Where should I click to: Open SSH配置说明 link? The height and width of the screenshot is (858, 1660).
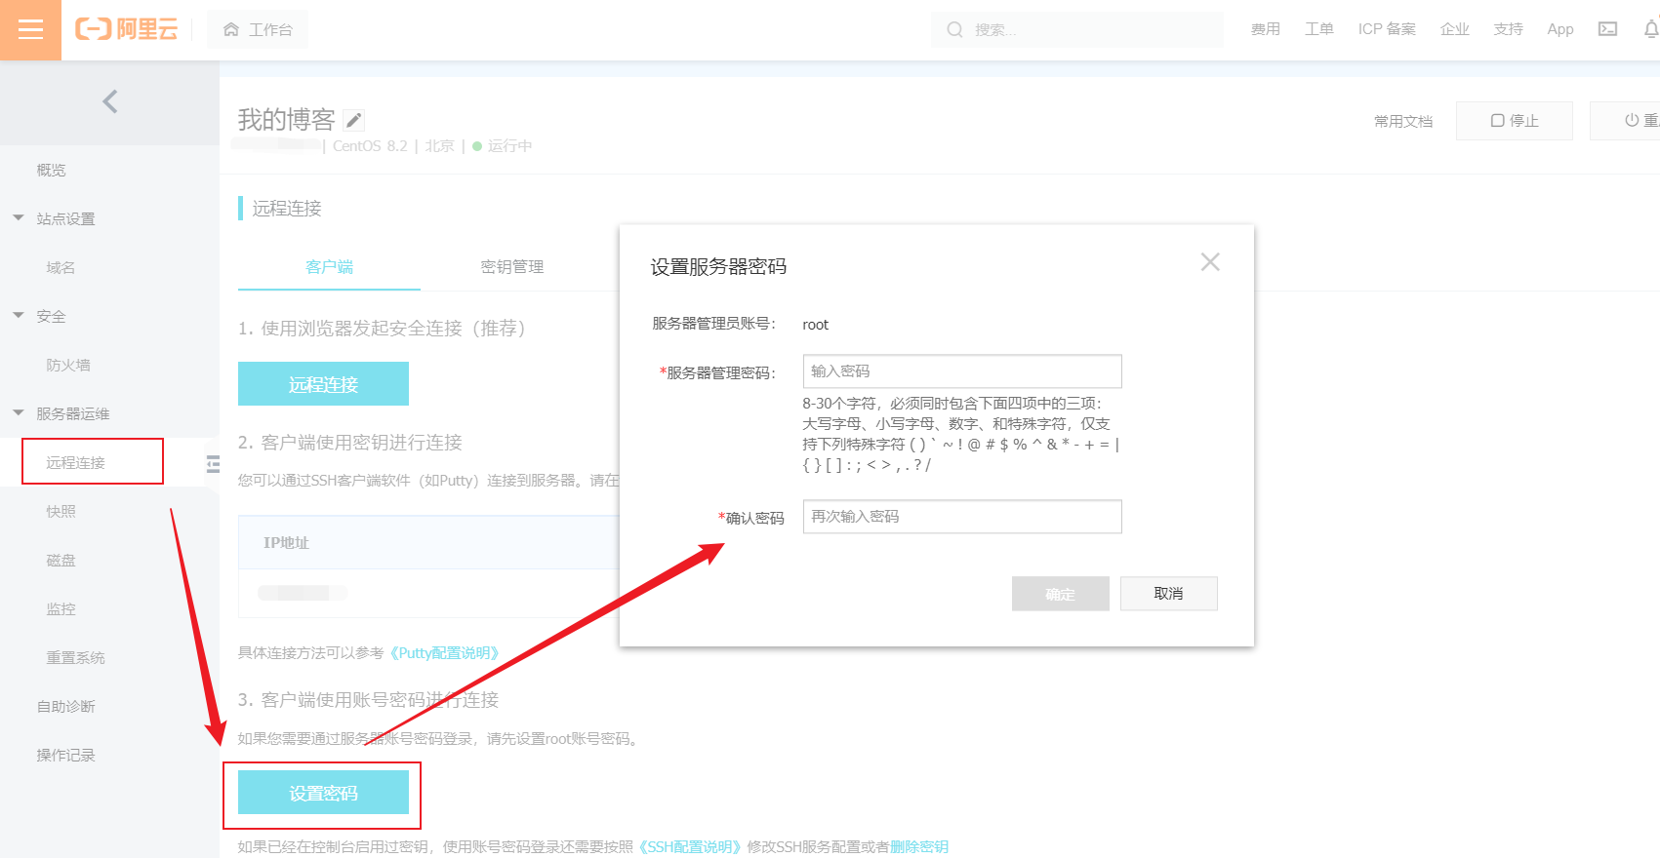(689, 846)
